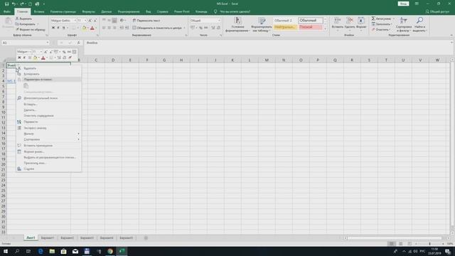This screenshot has width=455, height=256.
Task: Click Удалить cells button in Ячейки group
Action: pos(350,23)
